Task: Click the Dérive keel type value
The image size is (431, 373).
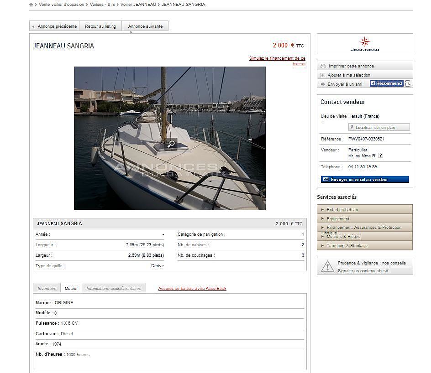Action: [158, 266]
